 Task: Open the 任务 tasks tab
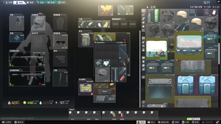(x=62, y=2)
